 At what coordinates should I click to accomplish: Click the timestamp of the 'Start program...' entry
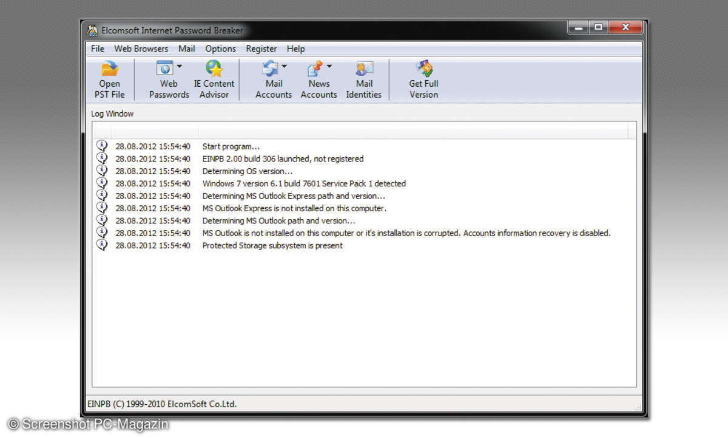click(x=153, y=146)
